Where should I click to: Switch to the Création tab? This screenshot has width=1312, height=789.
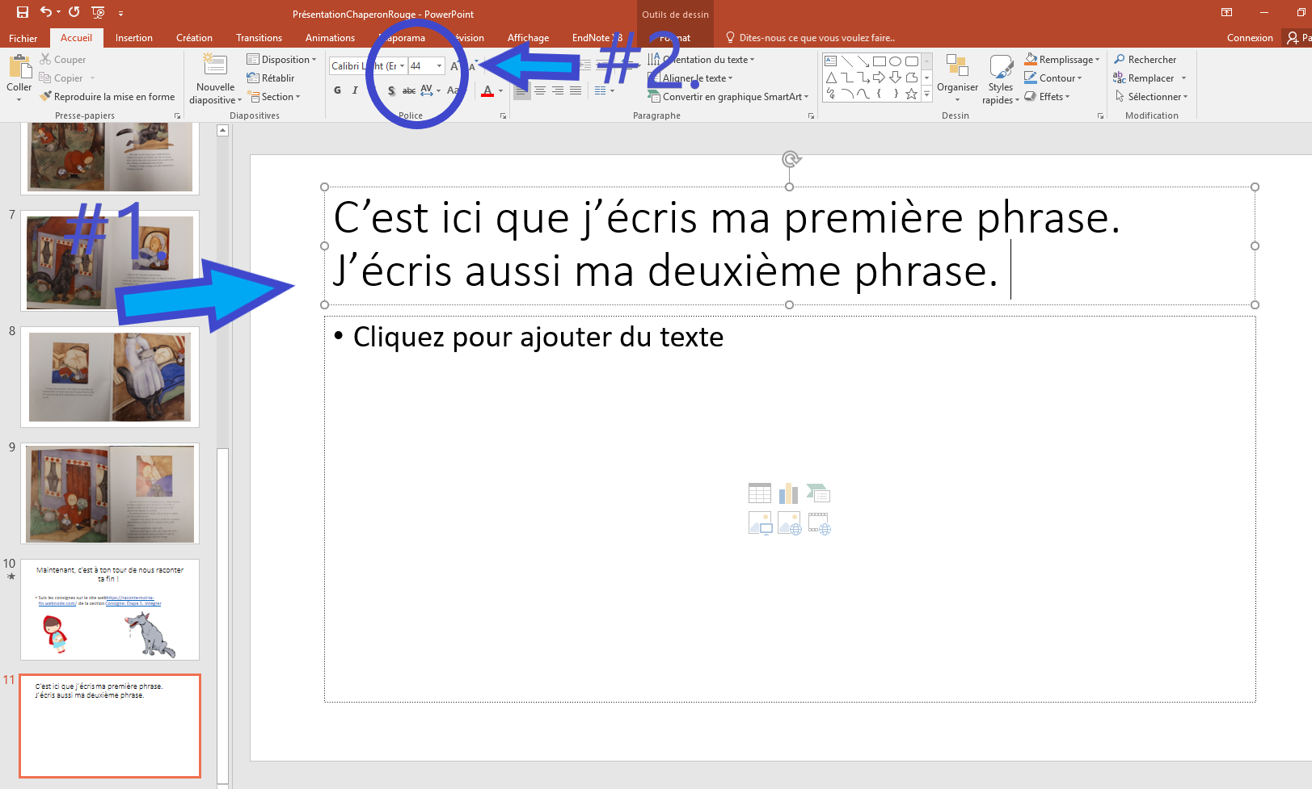coord(194,38)
